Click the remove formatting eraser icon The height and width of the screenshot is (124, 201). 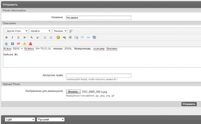tap(71, 31)
